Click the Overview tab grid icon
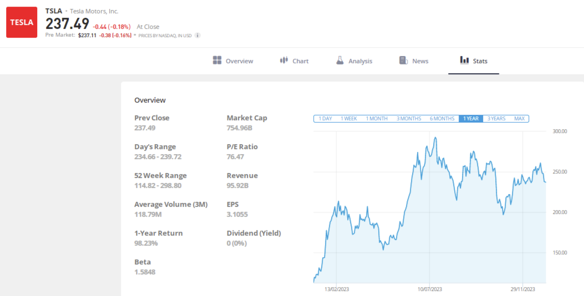The height and width of the screenshot is (296, 584). click(217, 60)
